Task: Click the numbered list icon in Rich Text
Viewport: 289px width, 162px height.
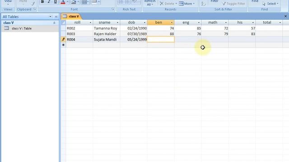Action: pyautogui.click(x=121, y=2)
